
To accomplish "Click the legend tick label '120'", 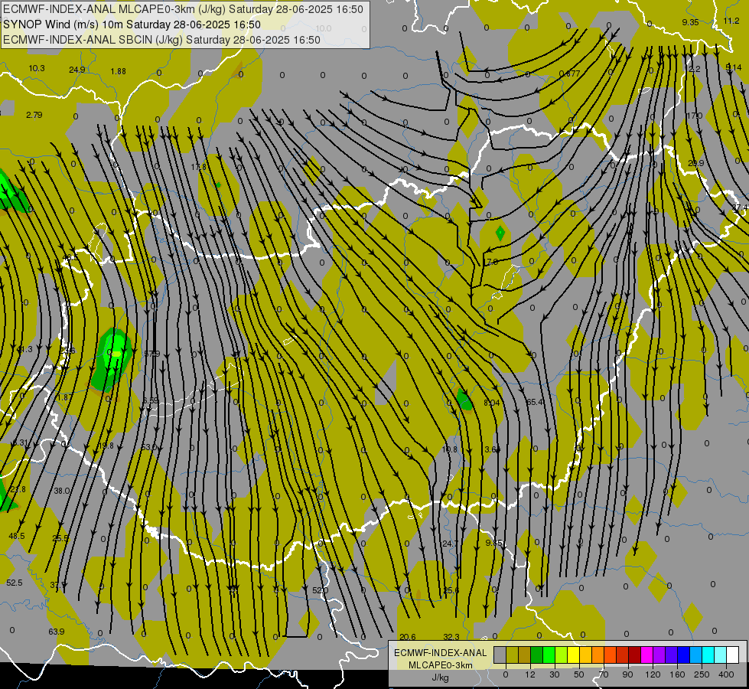I will click(653, 674).
